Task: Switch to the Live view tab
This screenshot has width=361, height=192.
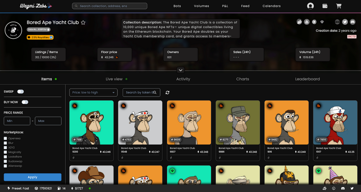Action: point(114,79)
